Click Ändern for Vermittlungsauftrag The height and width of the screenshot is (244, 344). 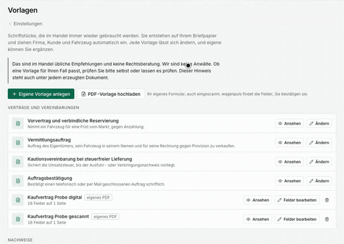pyautogui.click(x=319, y=143)
